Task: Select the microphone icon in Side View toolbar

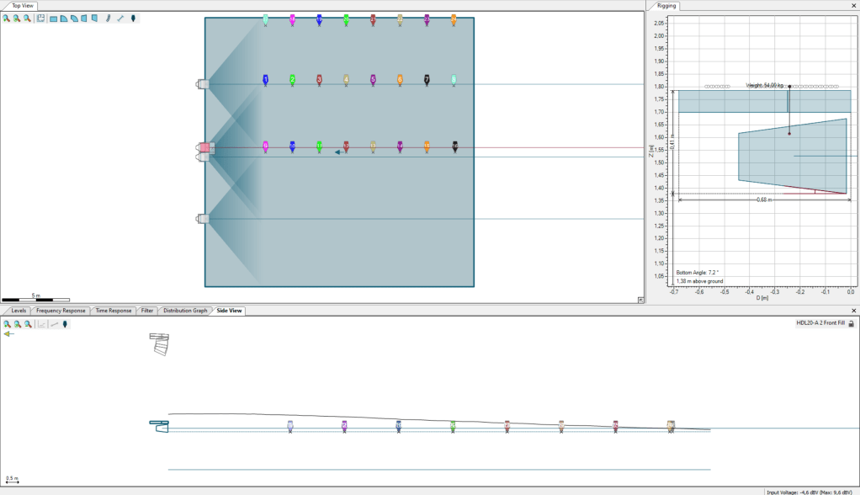Action: point(66,324)
